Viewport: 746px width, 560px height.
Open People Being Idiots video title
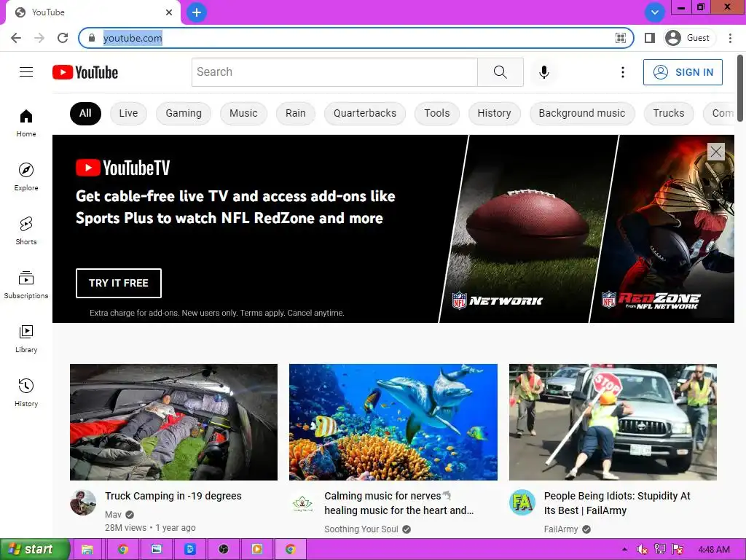point(617,503)
